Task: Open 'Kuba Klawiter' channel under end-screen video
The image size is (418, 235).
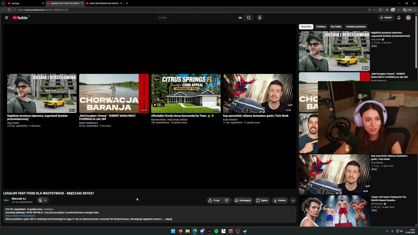Action: 230,119
